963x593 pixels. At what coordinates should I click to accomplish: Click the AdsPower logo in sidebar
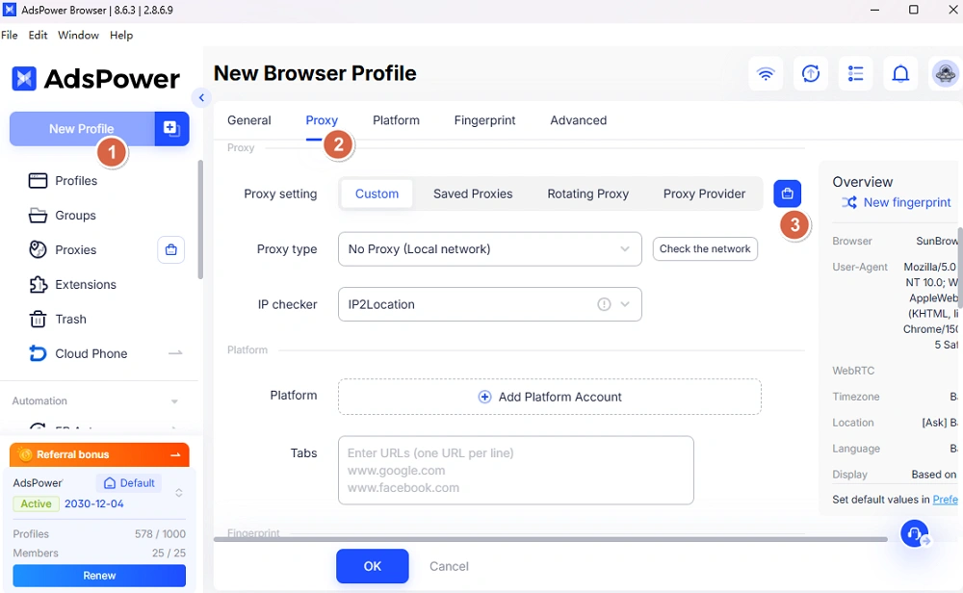pos(95,79)
